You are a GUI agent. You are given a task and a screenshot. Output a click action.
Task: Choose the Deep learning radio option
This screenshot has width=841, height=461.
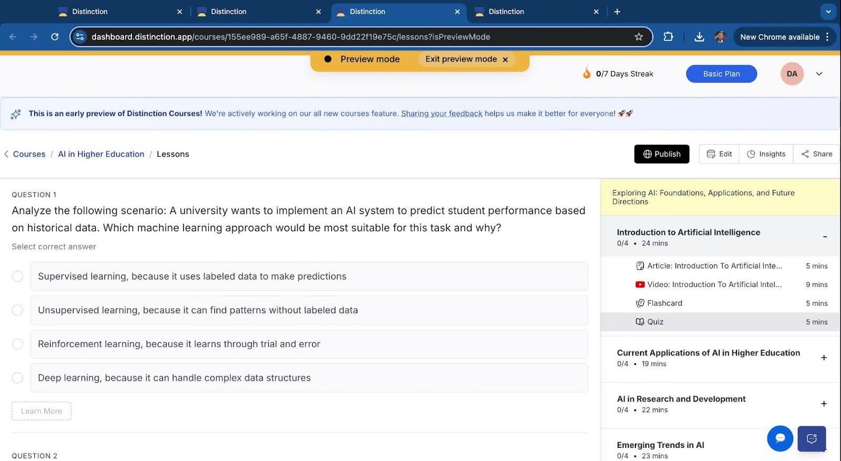pyautogui.click(x=17, y=378)
